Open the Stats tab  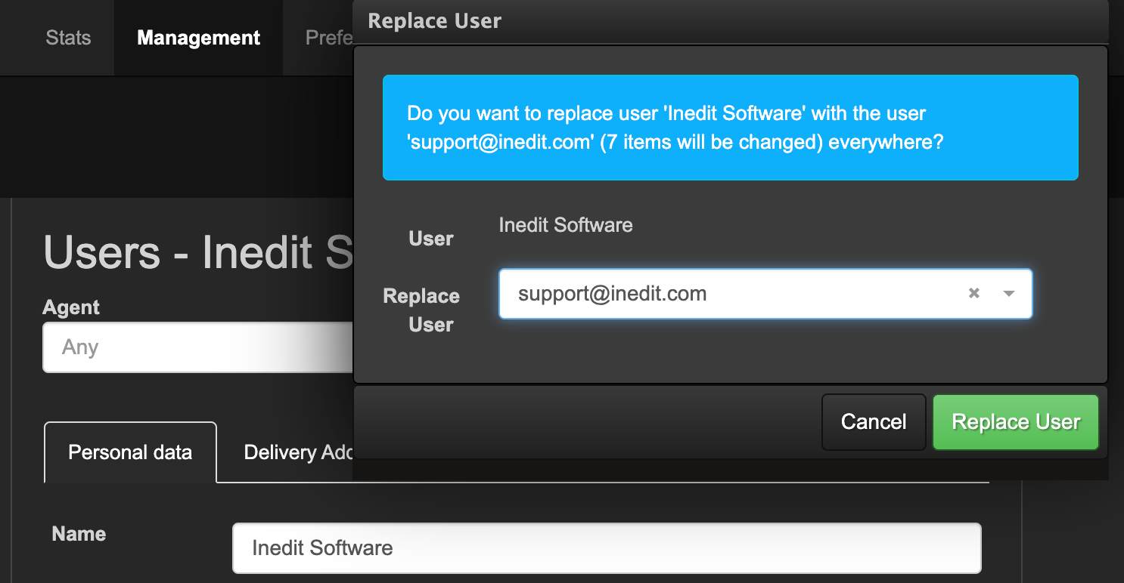[68, 38]
